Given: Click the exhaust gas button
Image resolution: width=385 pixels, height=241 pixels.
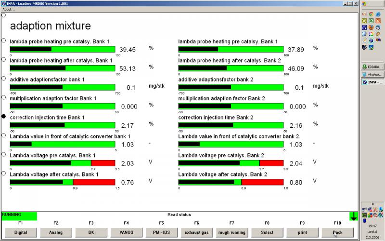Looking at the screenshot, I should pyautogui.click(x=197, y=232).
